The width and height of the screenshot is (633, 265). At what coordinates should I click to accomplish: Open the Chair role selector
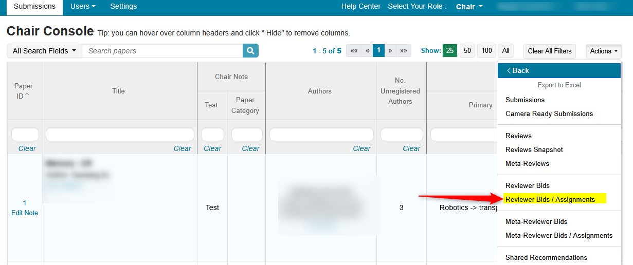469,7
